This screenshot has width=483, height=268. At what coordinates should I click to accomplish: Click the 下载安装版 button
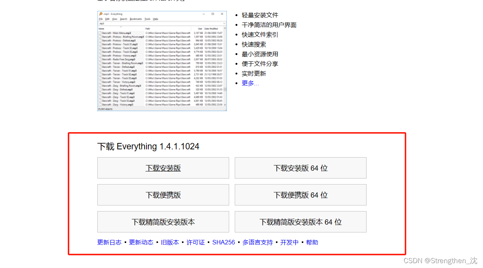[163, 168]
